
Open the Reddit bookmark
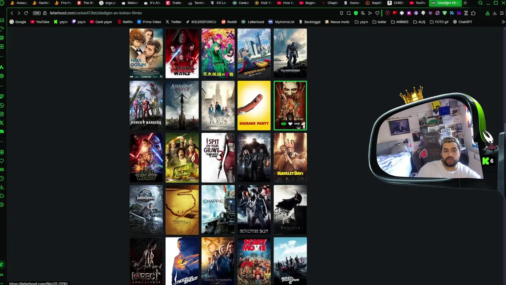coord(229,22)
